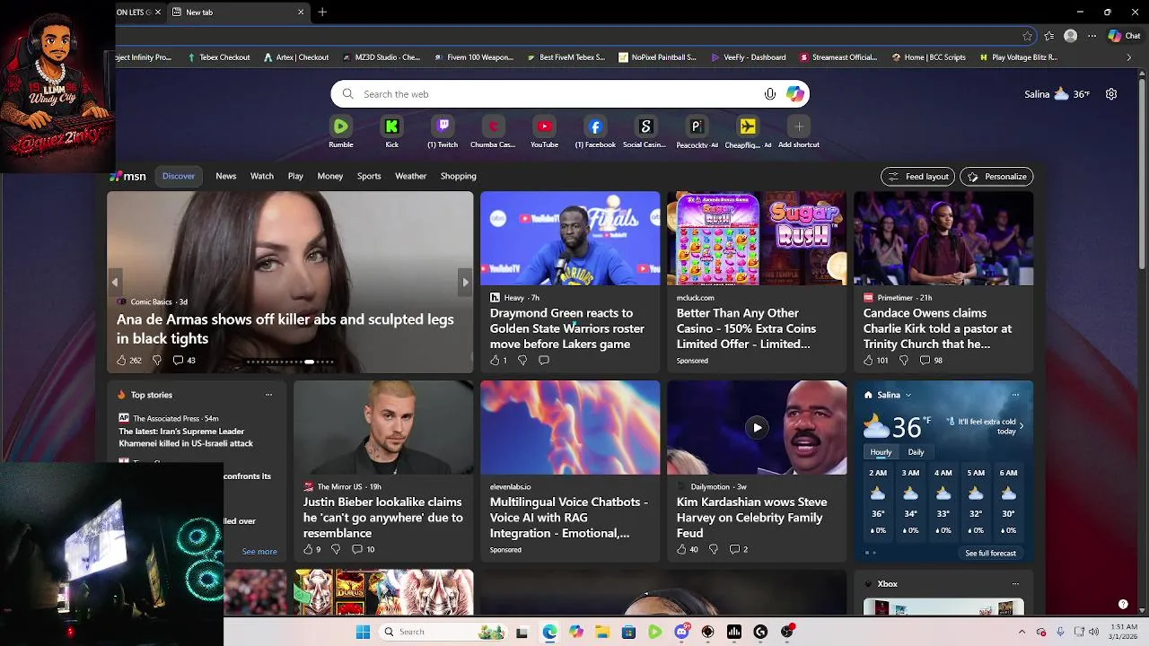This screenshot has height=646, width=1149.
Task: Favorite this page with star icon
Action: [x=1027, y=36]
